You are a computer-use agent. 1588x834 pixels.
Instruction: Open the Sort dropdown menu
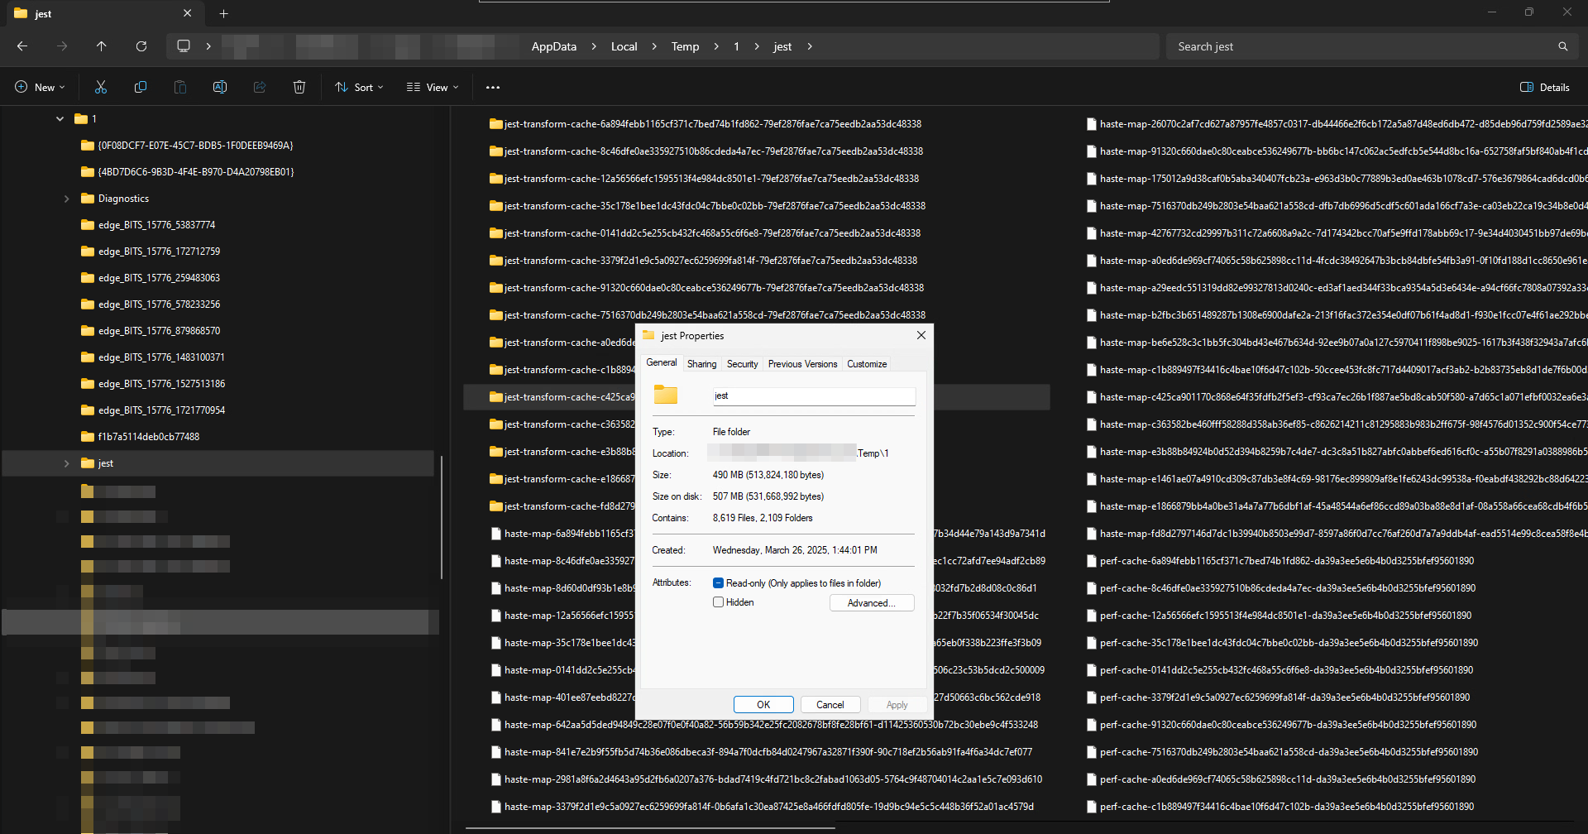click(x=359, y=87)
